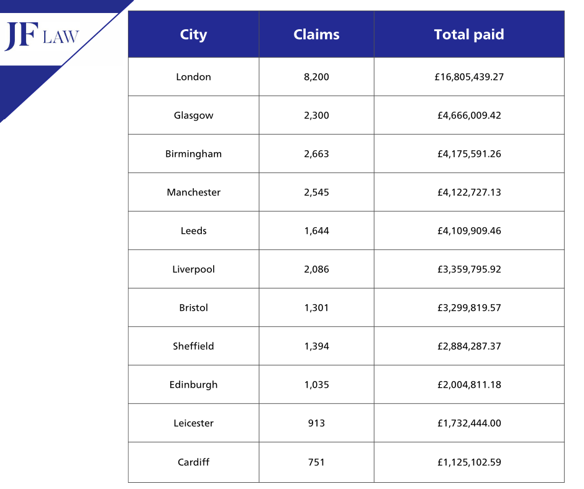The image size is (584, 489).
Task: Select the Glasgow city cell
Action: (193, 115)
